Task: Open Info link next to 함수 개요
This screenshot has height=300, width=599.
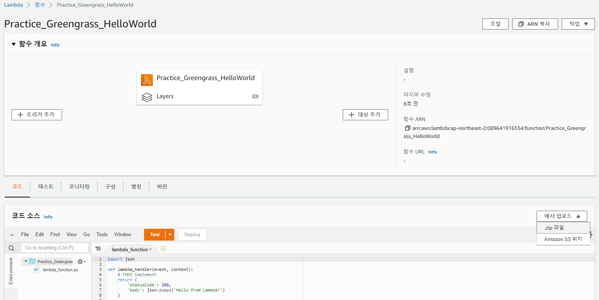Action: [55, 45]
